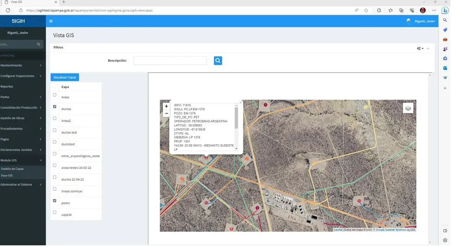
Task: Close the well info popup
Action: click(240, 103)
